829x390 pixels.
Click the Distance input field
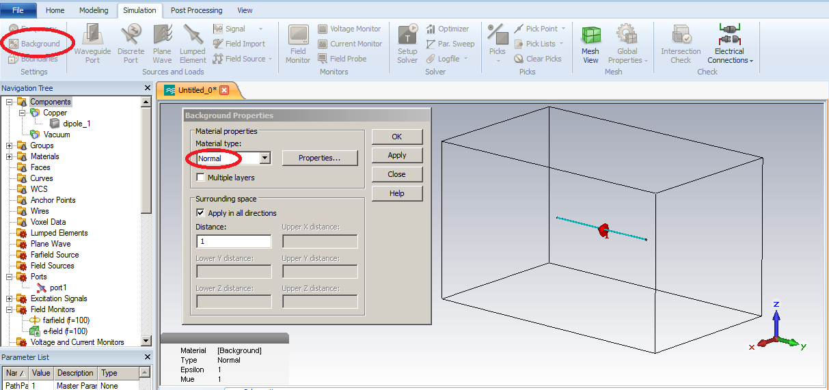(233, 241)
